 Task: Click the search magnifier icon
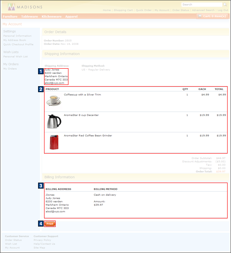pos(225,5)
